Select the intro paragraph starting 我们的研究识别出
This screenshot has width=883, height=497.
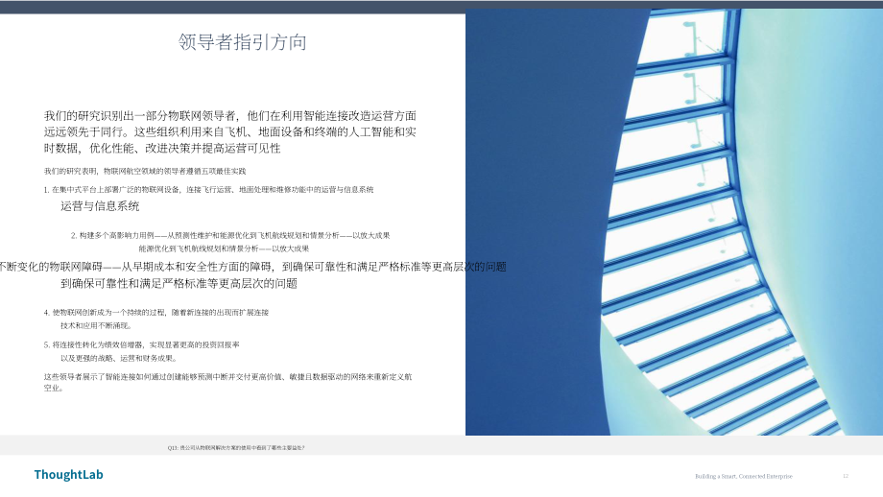pyautogui.click(x=230, y=132)
